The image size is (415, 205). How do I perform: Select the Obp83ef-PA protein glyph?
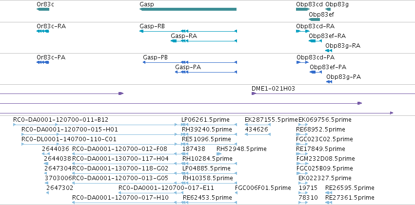tap(316, 72)
